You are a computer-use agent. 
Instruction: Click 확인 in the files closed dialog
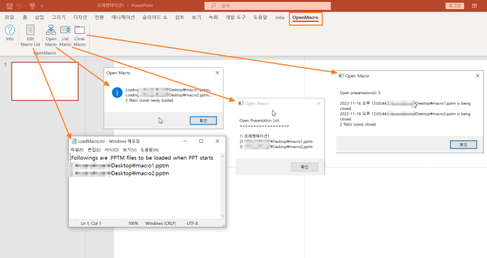click(464, 144)
